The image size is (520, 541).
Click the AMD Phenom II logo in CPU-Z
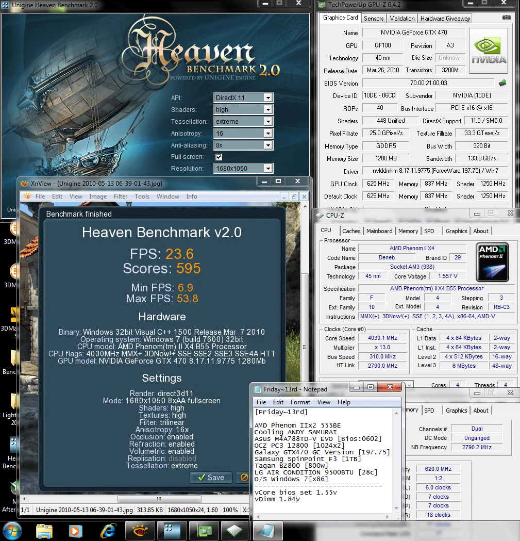492,262
